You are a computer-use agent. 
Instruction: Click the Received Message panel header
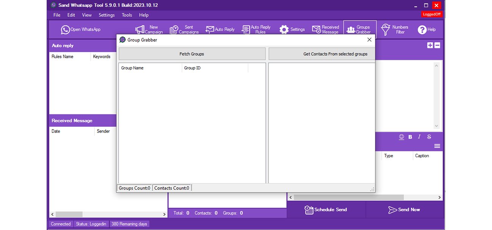coord(83,120)
